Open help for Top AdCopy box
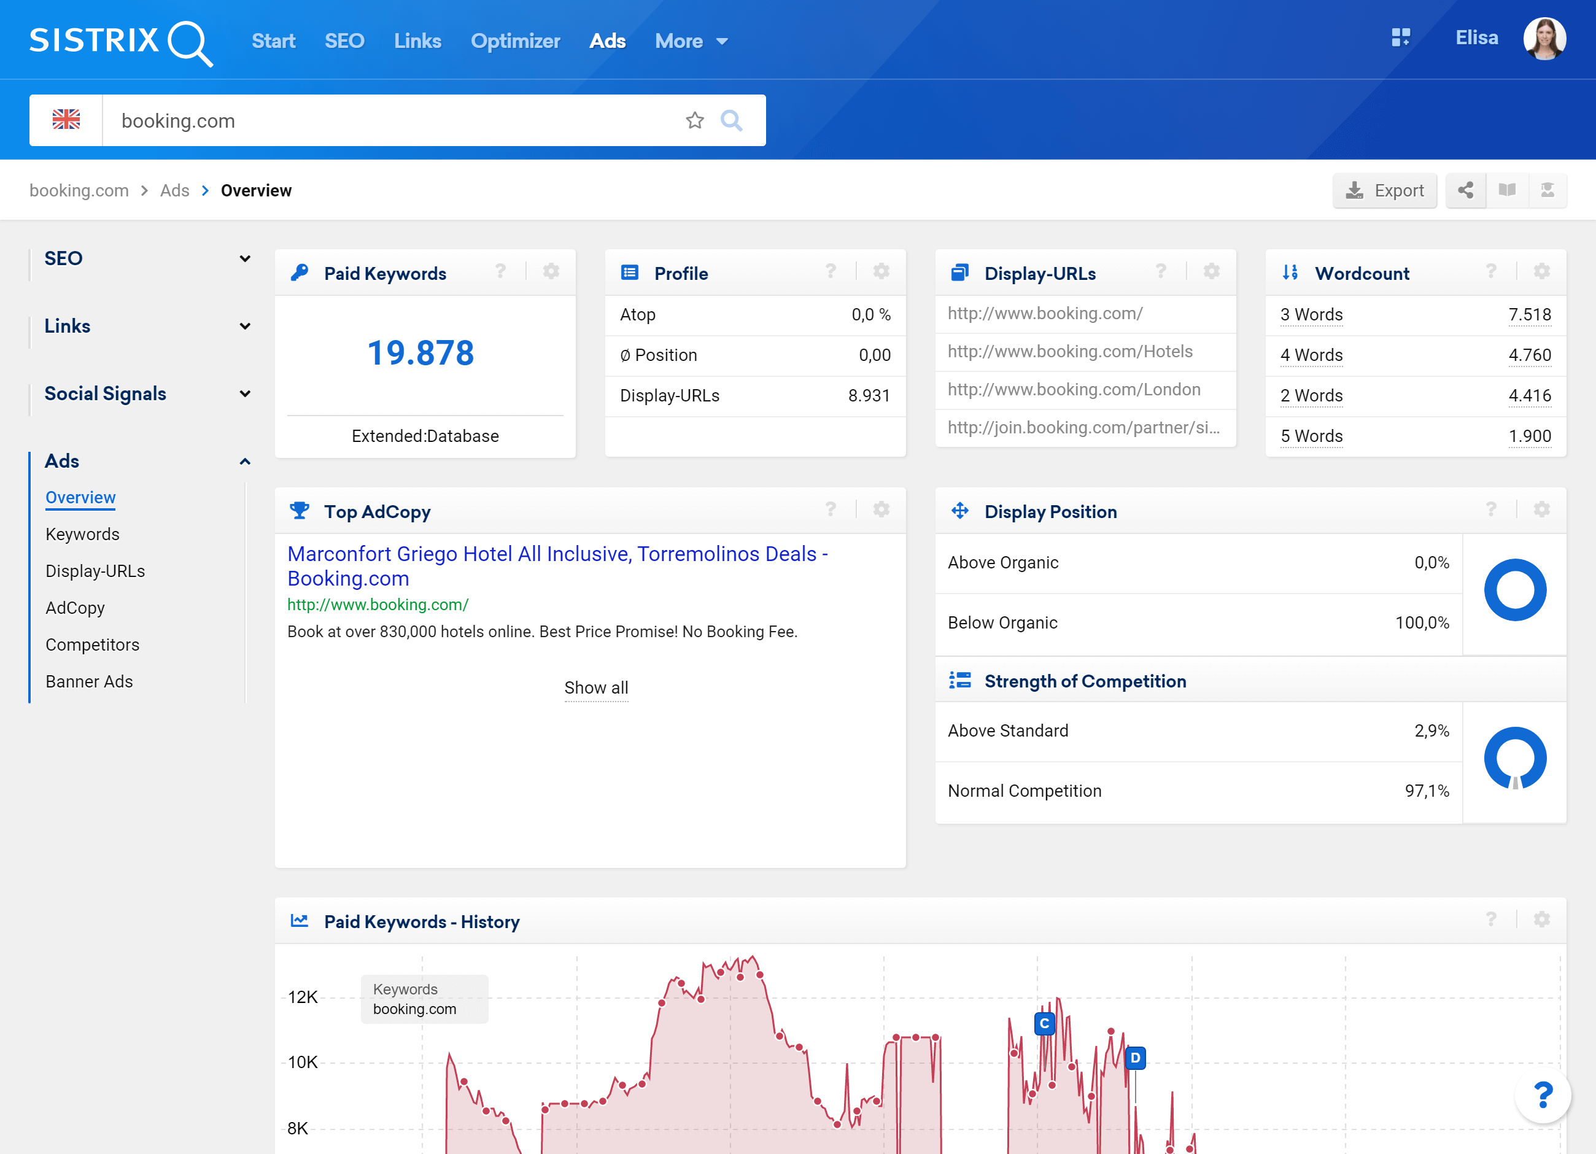This screenshot has height=1154, width=1596. 831,509
